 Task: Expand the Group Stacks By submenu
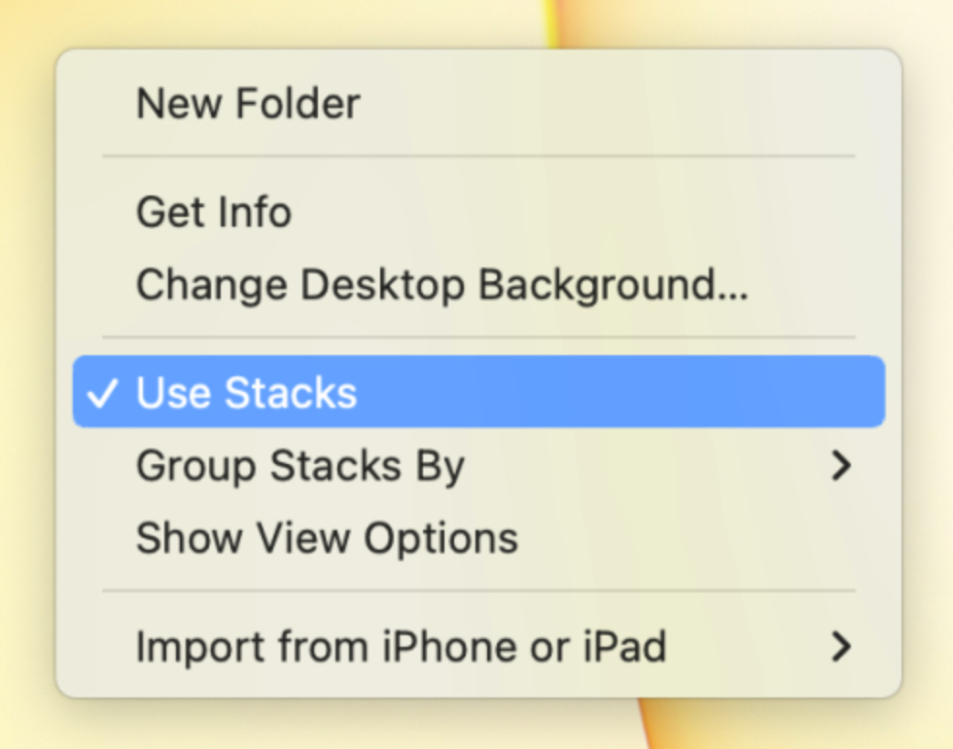(x=301, y=466)
